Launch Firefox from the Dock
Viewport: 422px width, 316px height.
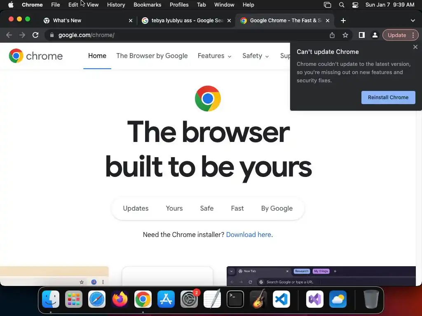coord(120,299)
